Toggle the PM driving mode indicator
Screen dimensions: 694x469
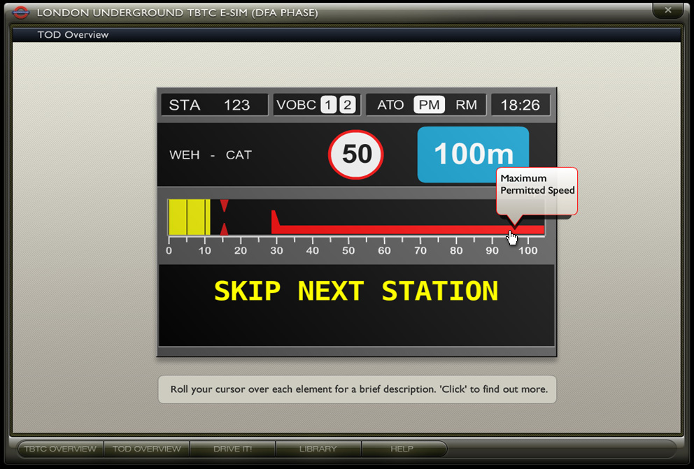tap(428, 104)
